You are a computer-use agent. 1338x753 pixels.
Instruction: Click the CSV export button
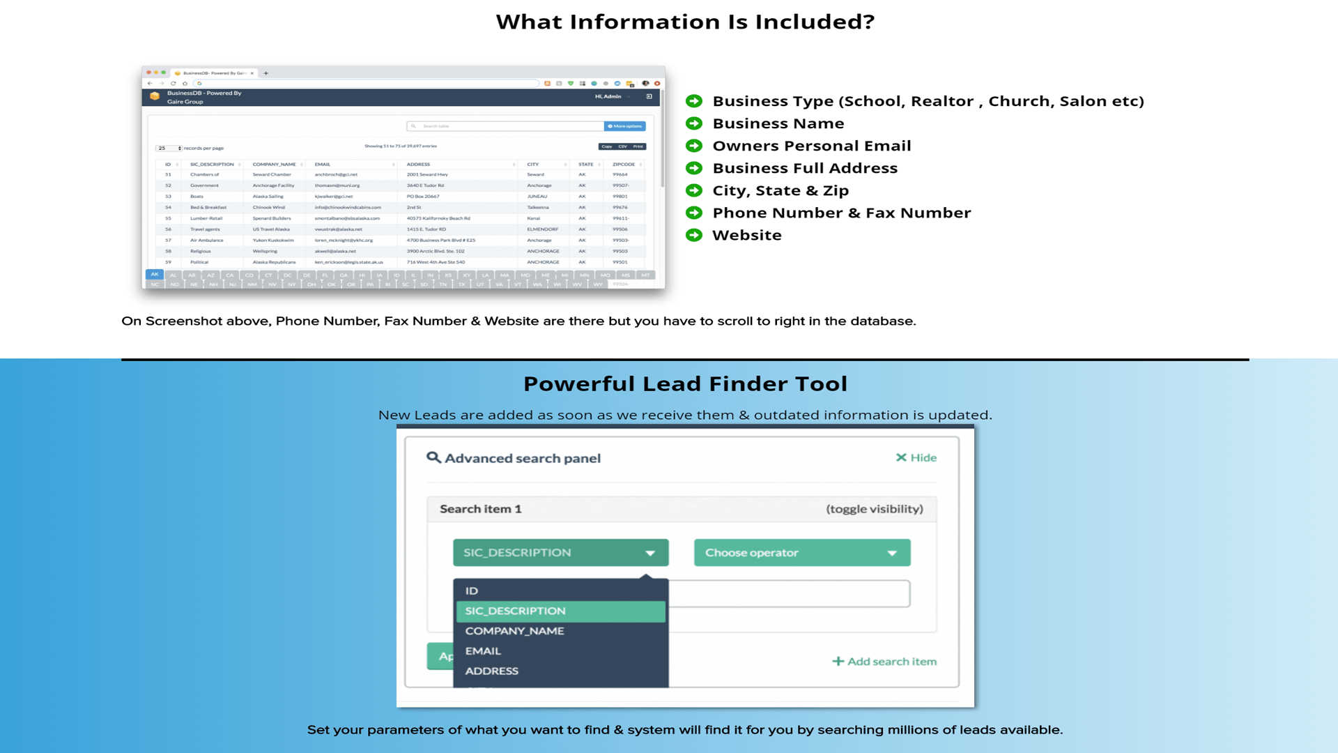point(623,146)
